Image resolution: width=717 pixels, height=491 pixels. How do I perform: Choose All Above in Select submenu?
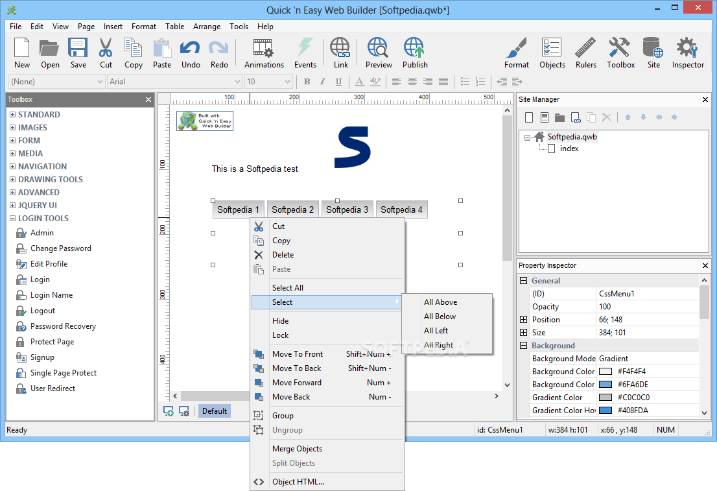[447, 302]
